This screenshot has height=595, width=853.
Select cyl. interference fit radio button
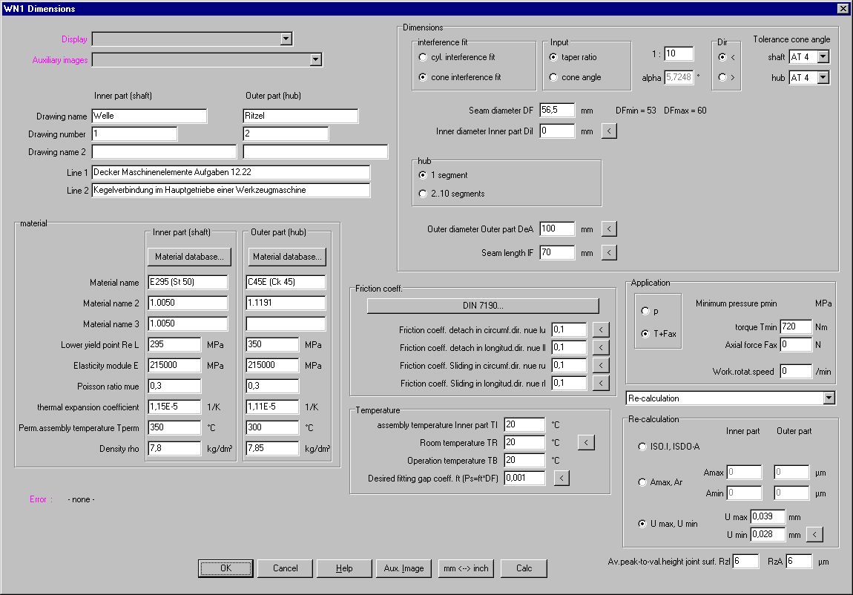[423, 57]
